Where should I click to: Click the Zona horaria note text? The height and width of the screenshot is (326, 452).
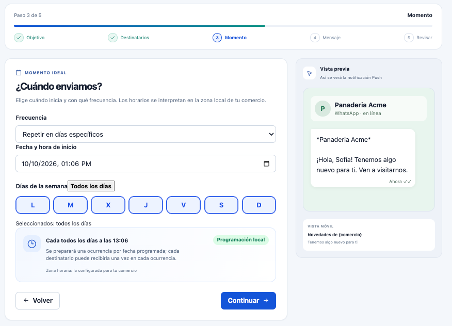pyautogui.click(x=91, y=270)
